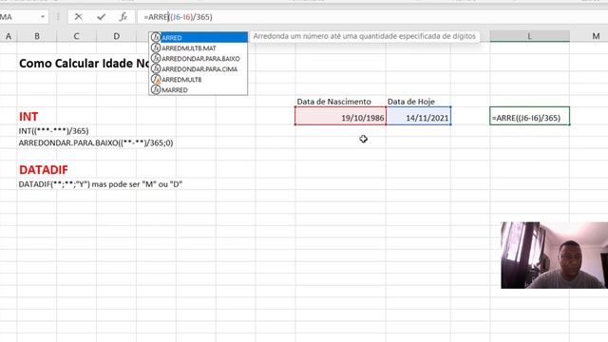Image resolution: width=608 pixels, height=342 pixels.
Task: Click the presenter webcam thumbnail
Action: tap(554, 256)
